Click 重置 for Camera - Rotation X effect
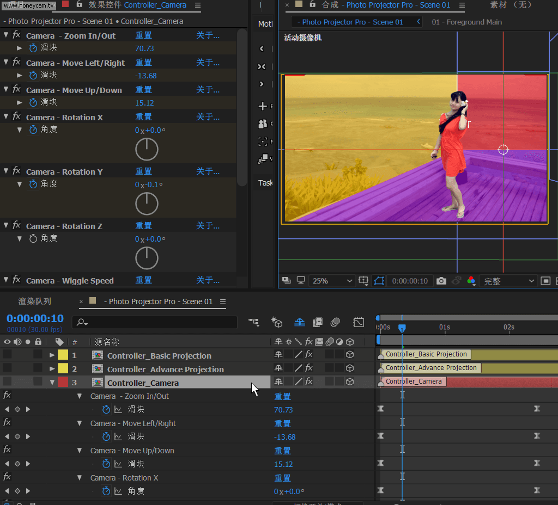Image resolution: width=558 pixels, height=505 pixels. (143, 117)
